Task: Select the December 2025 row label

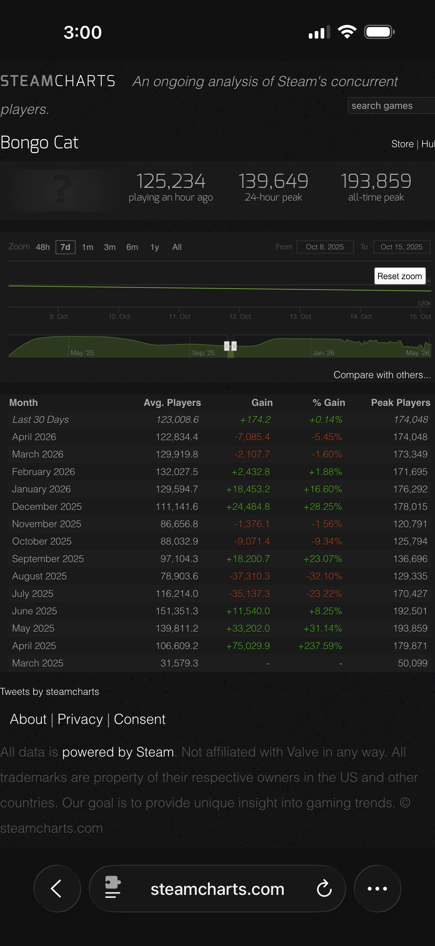Action: point(47,506)
